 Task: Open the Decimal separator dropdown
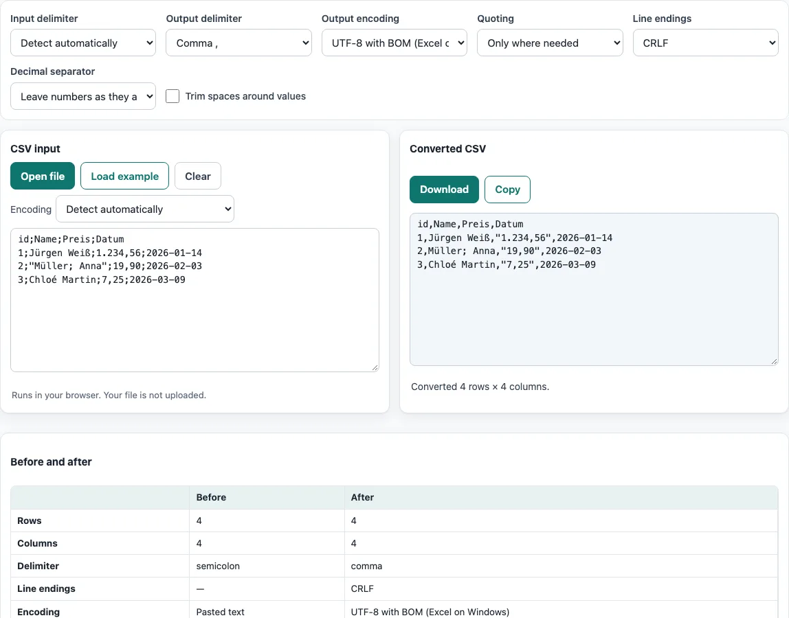pos(83,96)
